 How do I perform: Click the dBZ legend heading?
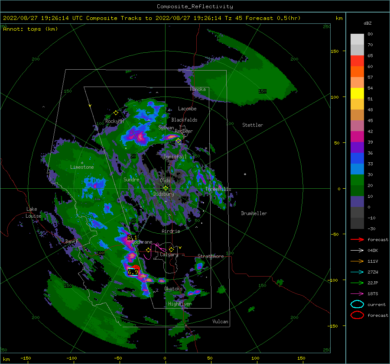[x=367, y=23]
